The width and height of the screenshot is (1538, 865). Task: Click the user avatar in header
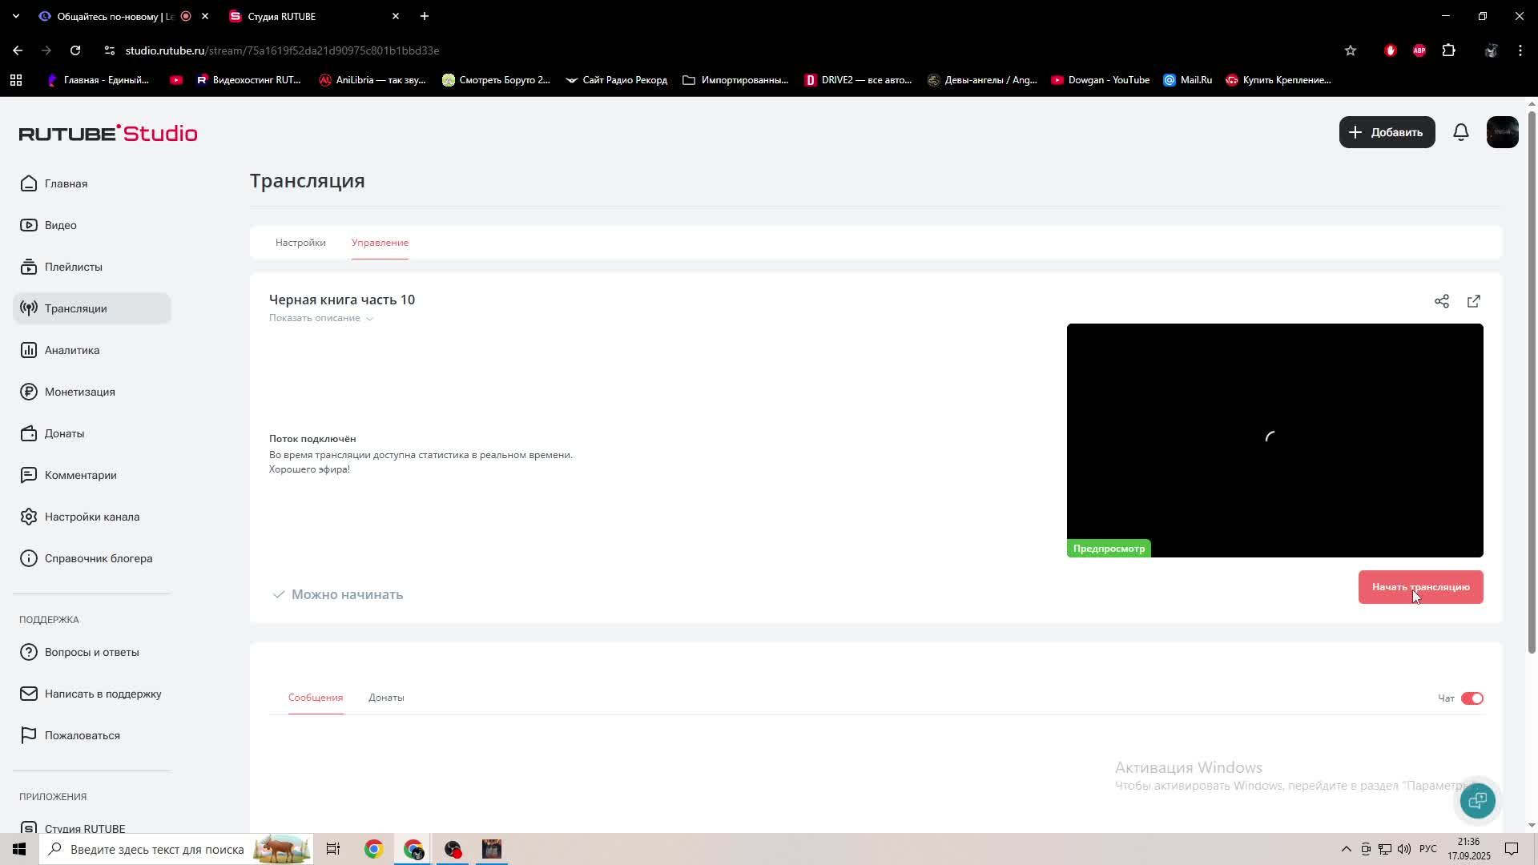(1502, 132)
